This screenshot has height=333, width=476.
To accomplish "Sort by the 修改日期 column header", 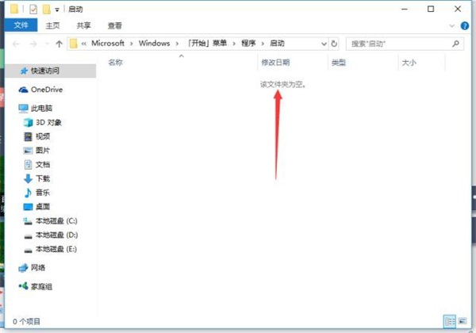I will 275,63.
